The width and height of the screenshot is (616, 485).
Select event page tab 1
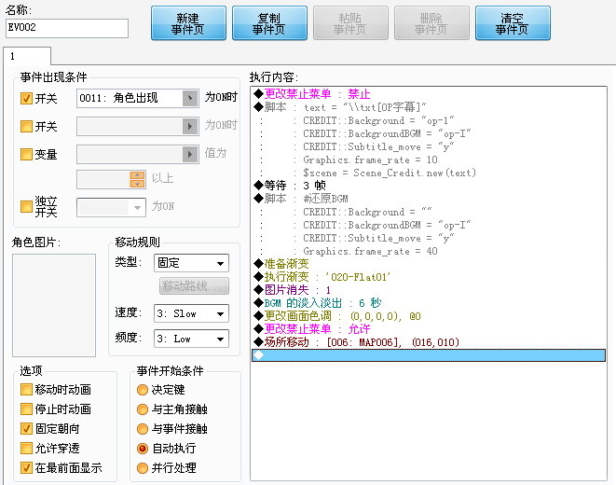pyautogui.click(x=27, y=56)
